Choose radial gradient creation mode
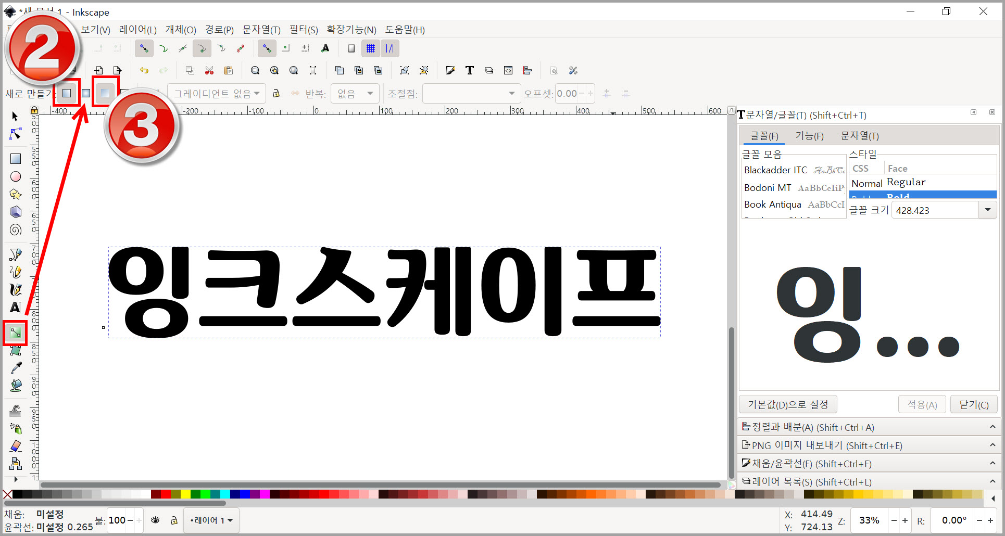The height and width of the screenshot is (536, 1005). pyautogui.click(x=86, y=93)
